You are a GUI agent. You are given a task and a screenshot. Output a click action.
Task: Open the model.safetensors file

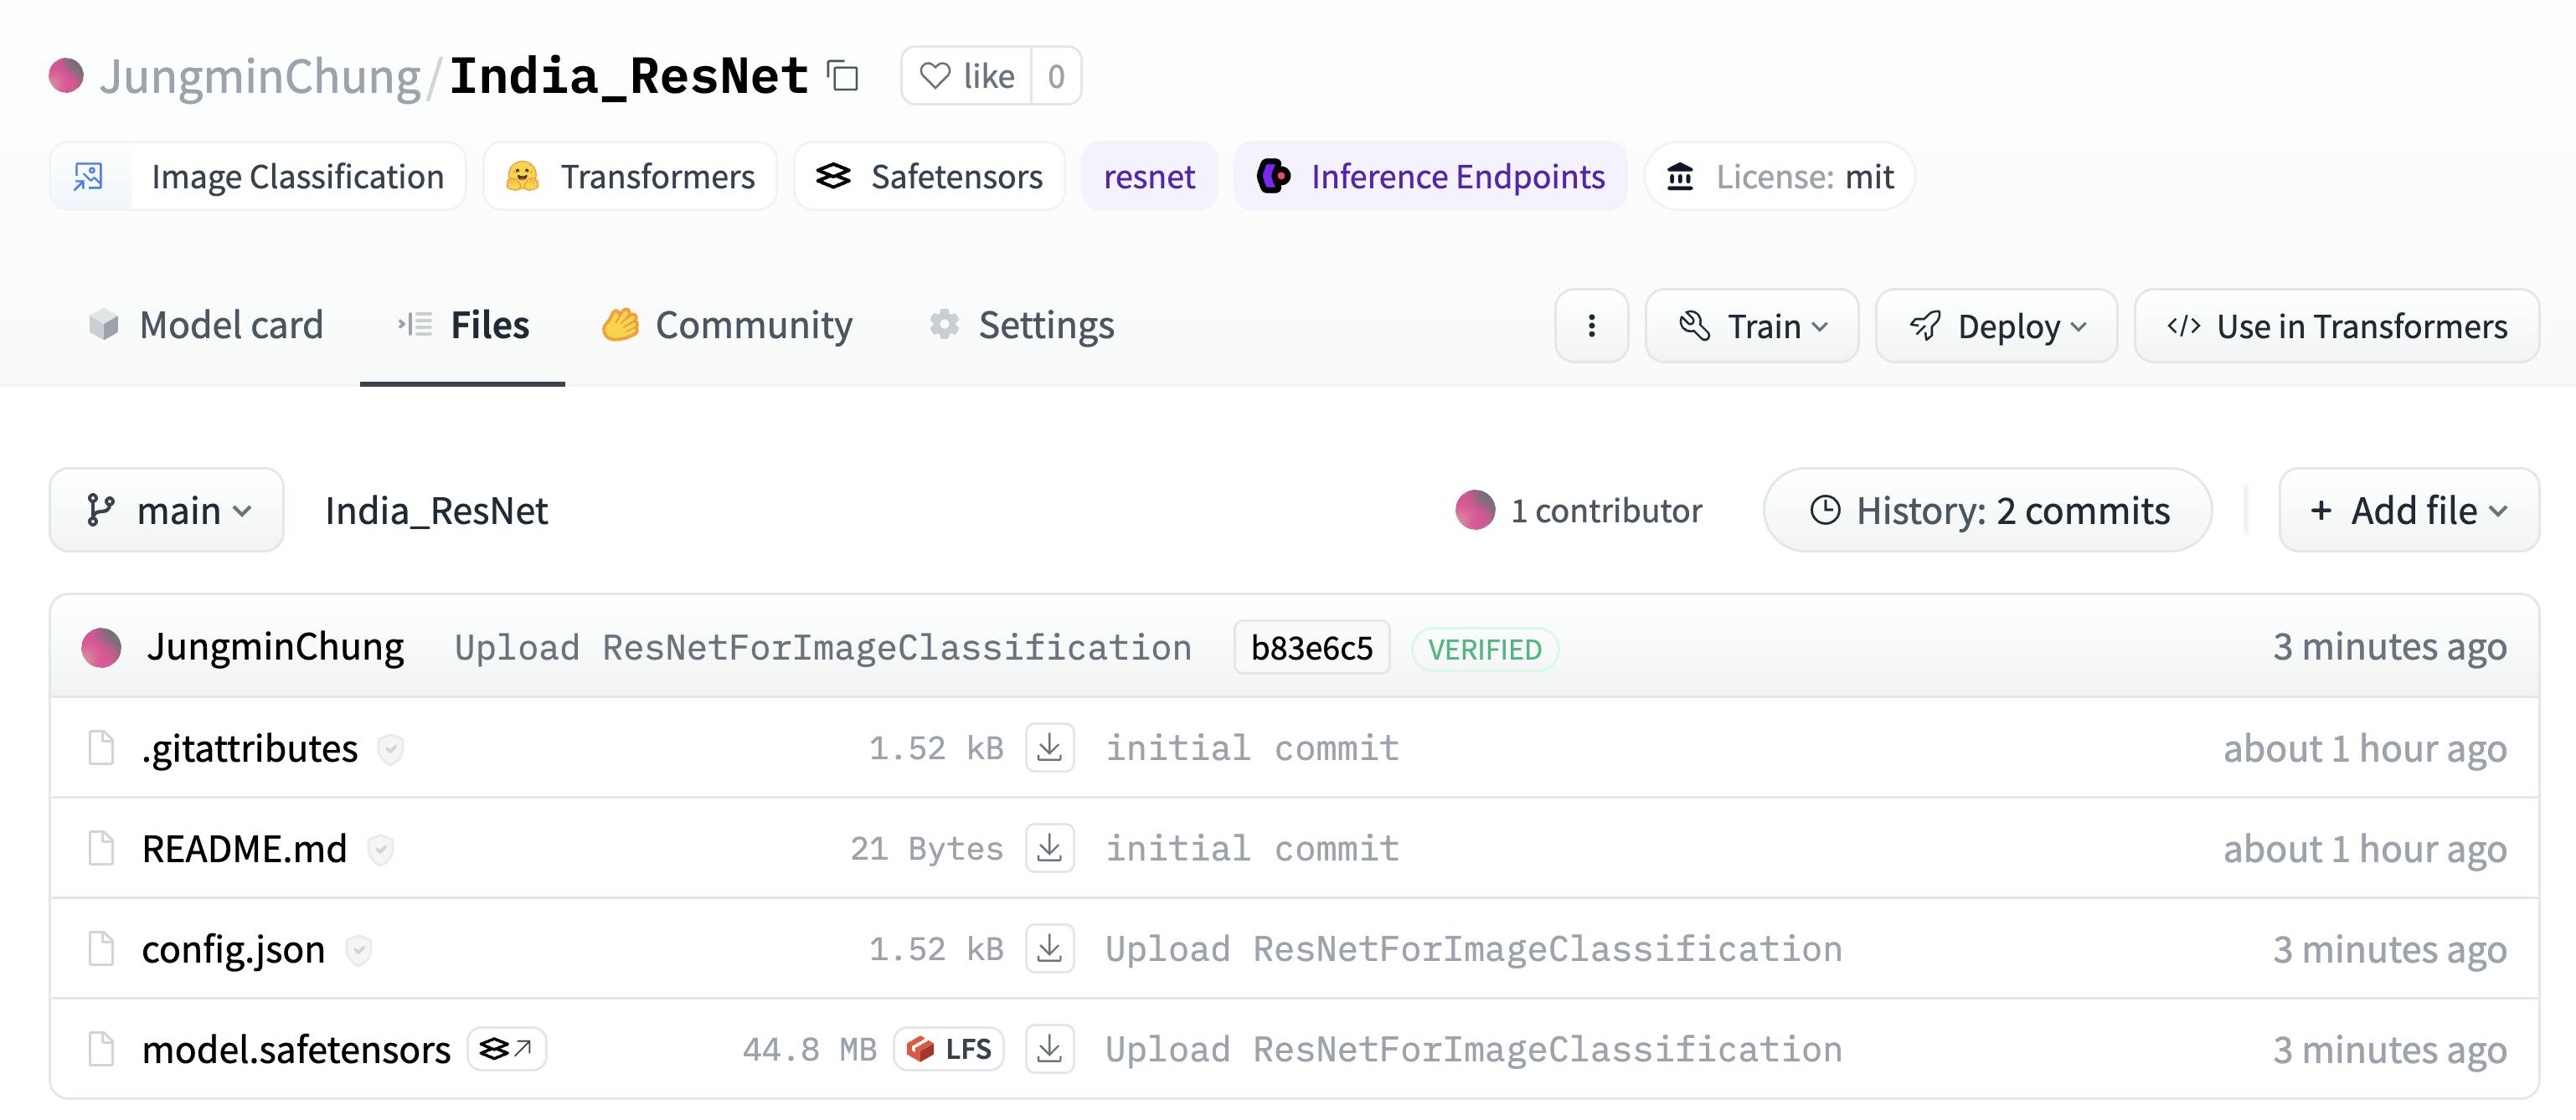click(296, 1049)
